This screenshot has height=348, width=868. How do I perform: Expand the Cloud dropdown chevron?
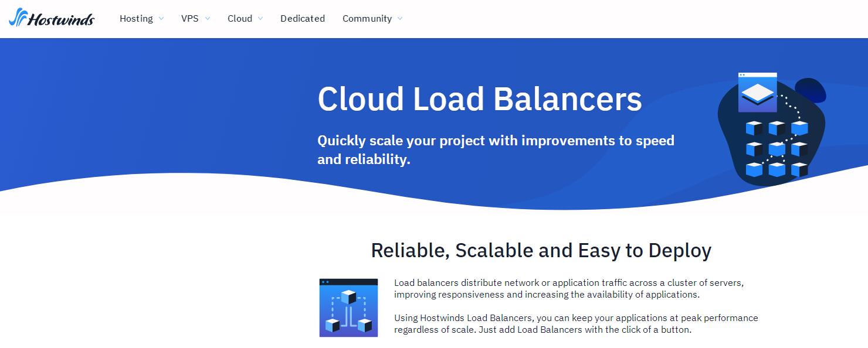(x=260, y=19)
